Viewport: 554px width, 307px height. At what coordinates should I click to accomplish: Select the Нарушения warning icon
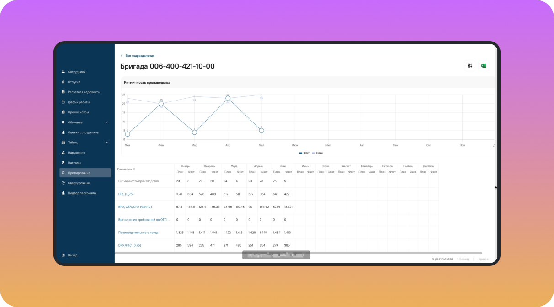(x=63, y=153)
